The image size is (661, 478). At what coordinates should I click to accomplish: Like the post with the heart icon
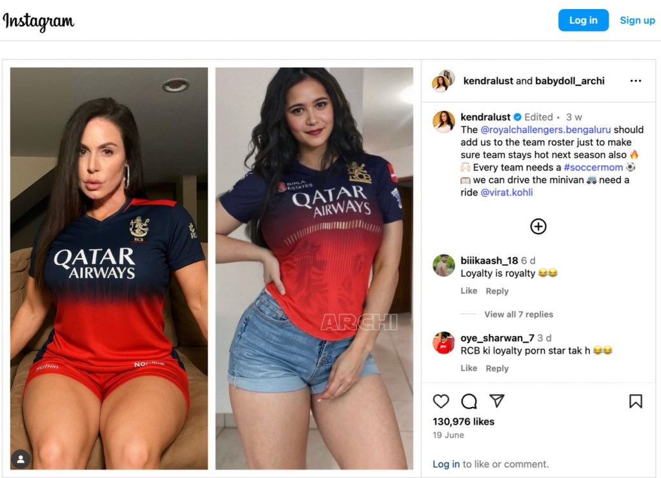click(441, 401)
